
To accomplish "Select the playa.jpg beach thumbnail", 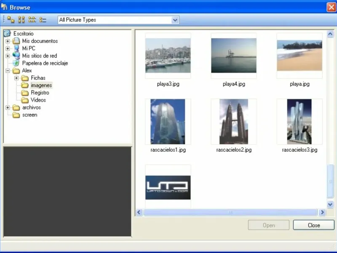I will 300,56.
